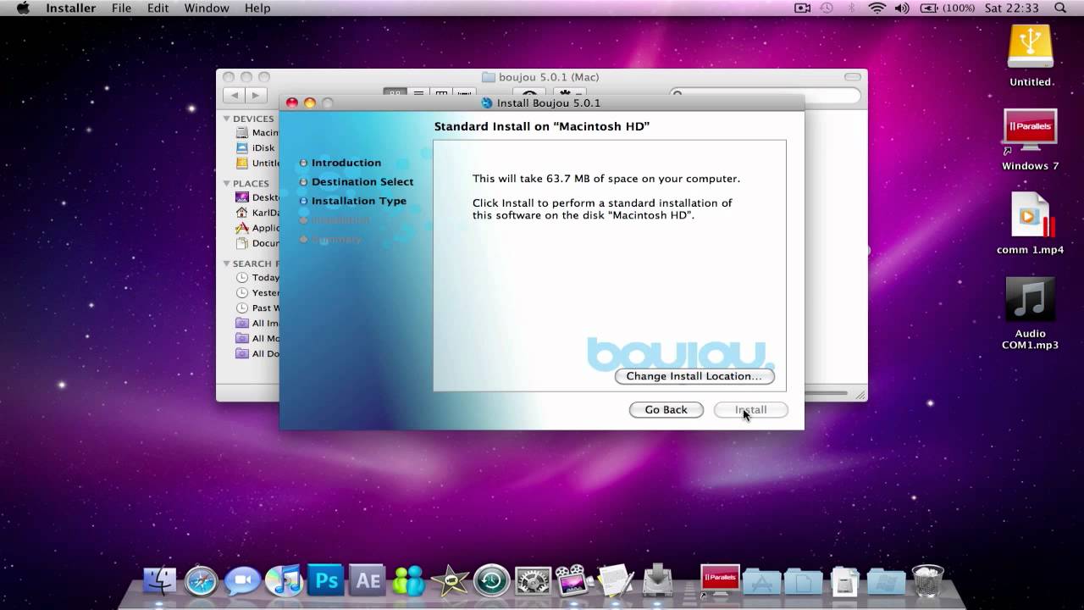The height and width of the screenshot is (610, 1084).
Task: Open the Applications folder stack in dock
Action: click(x=761, y=582)
